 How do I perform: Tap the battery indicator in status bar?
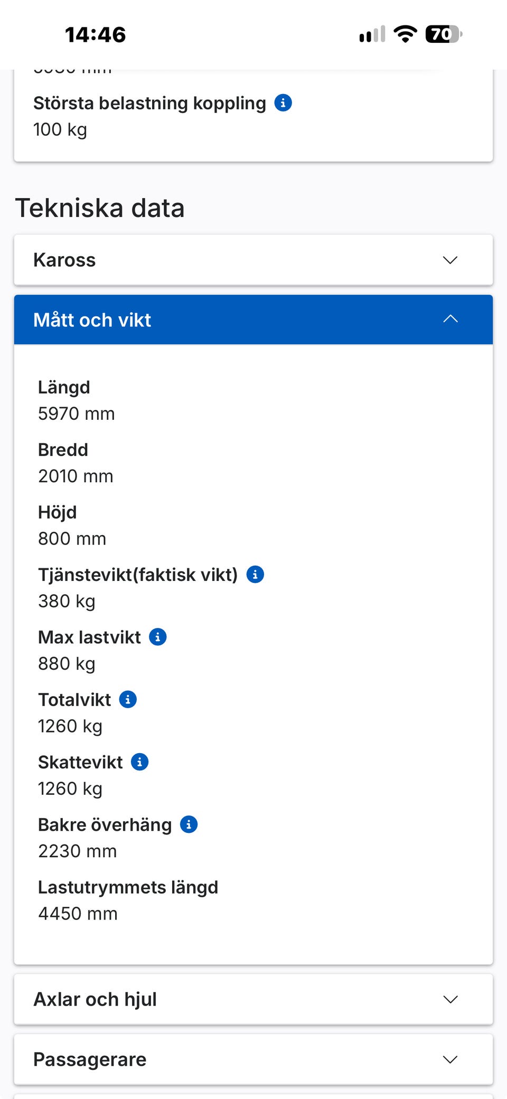(x=444, y=34)
